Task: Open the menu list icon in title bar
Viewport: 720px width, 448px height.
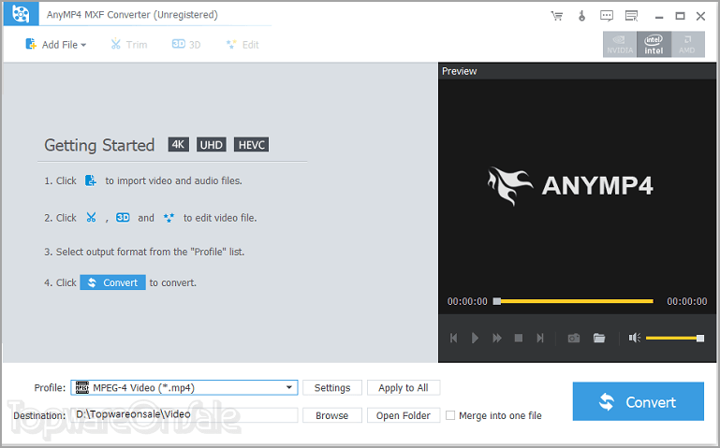Action: coord(631,16)
